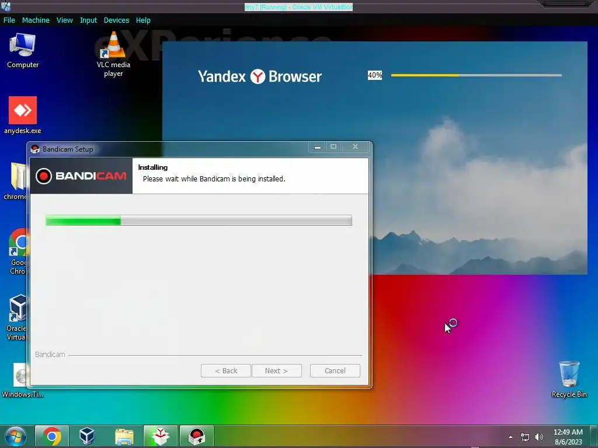Cancel the Bandicam installation
The image size is (598, 448).
point(335,370)
